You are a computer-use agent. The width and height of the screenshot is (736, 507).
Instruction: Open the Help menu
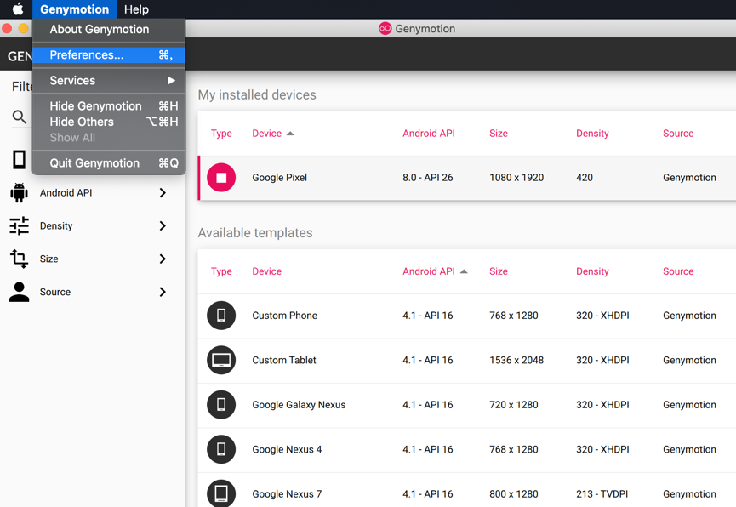(x=136, y=9)
